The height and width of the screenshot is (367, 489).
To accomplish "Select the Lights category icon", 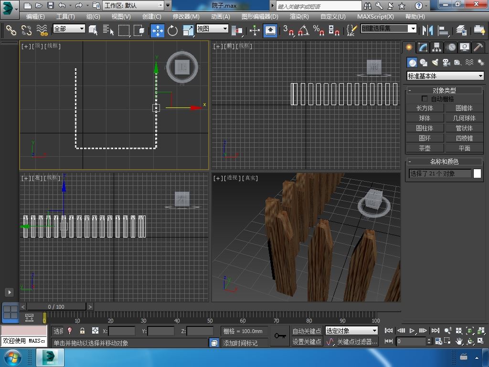I will pyautogui.click(x=435, y=63).
